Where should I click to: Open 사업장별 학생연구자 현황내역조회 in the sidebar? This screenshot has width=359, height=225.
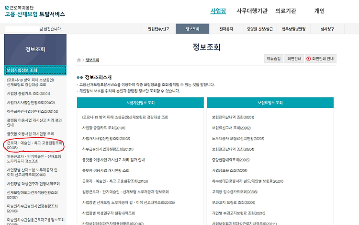click(x=33, y=184)
